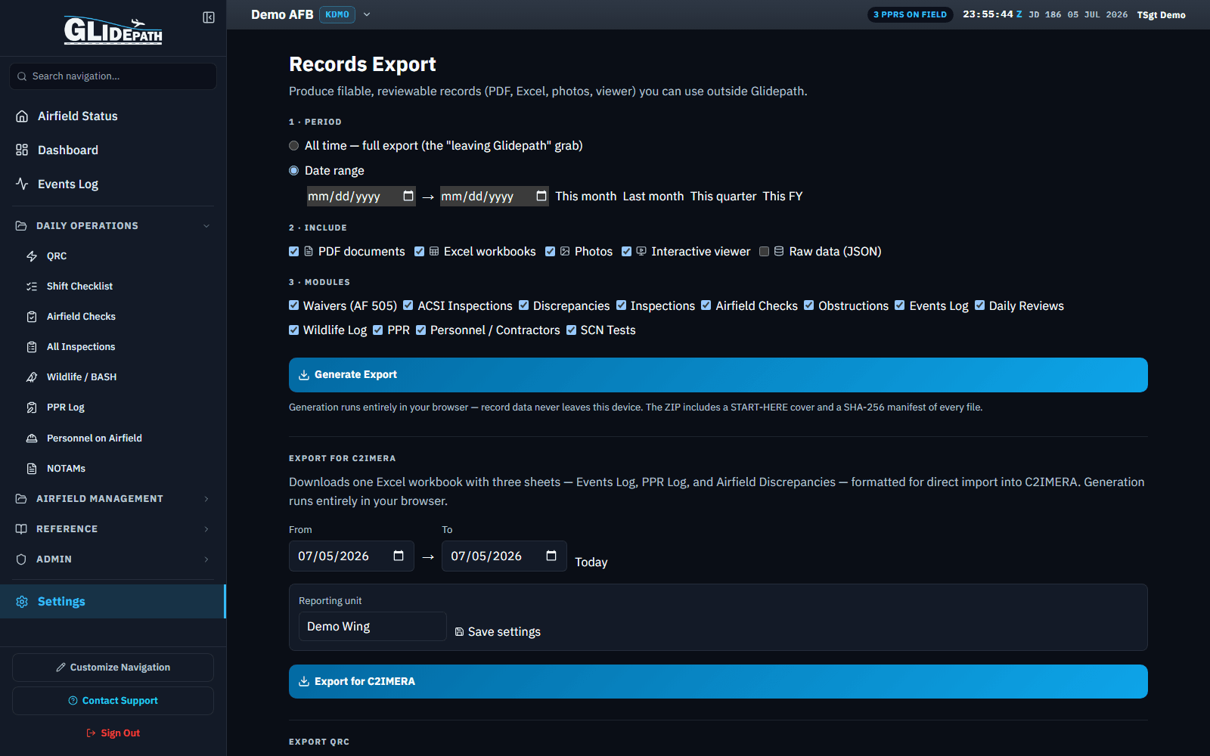Click the QRC lightning icon
Image resolution: width=1210 pixels, height=756 pixels.
(x=32, y=256)
